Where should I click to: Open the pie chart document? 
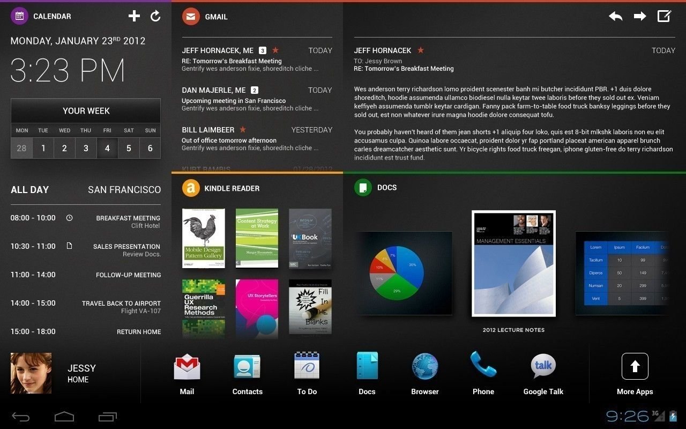click(x=404, y=273)
